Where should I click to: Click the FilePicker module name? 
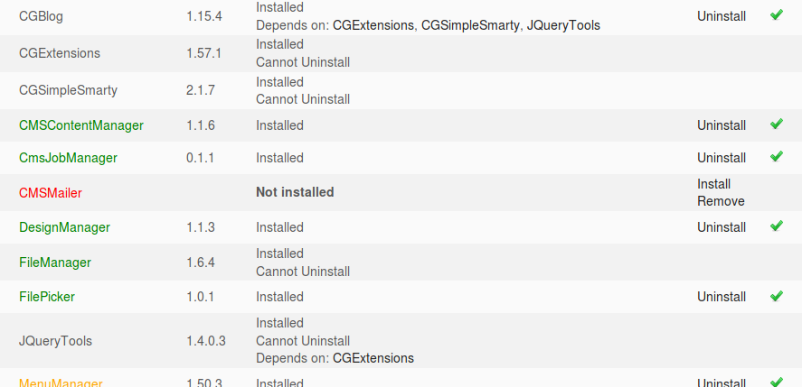coord(46,297)
